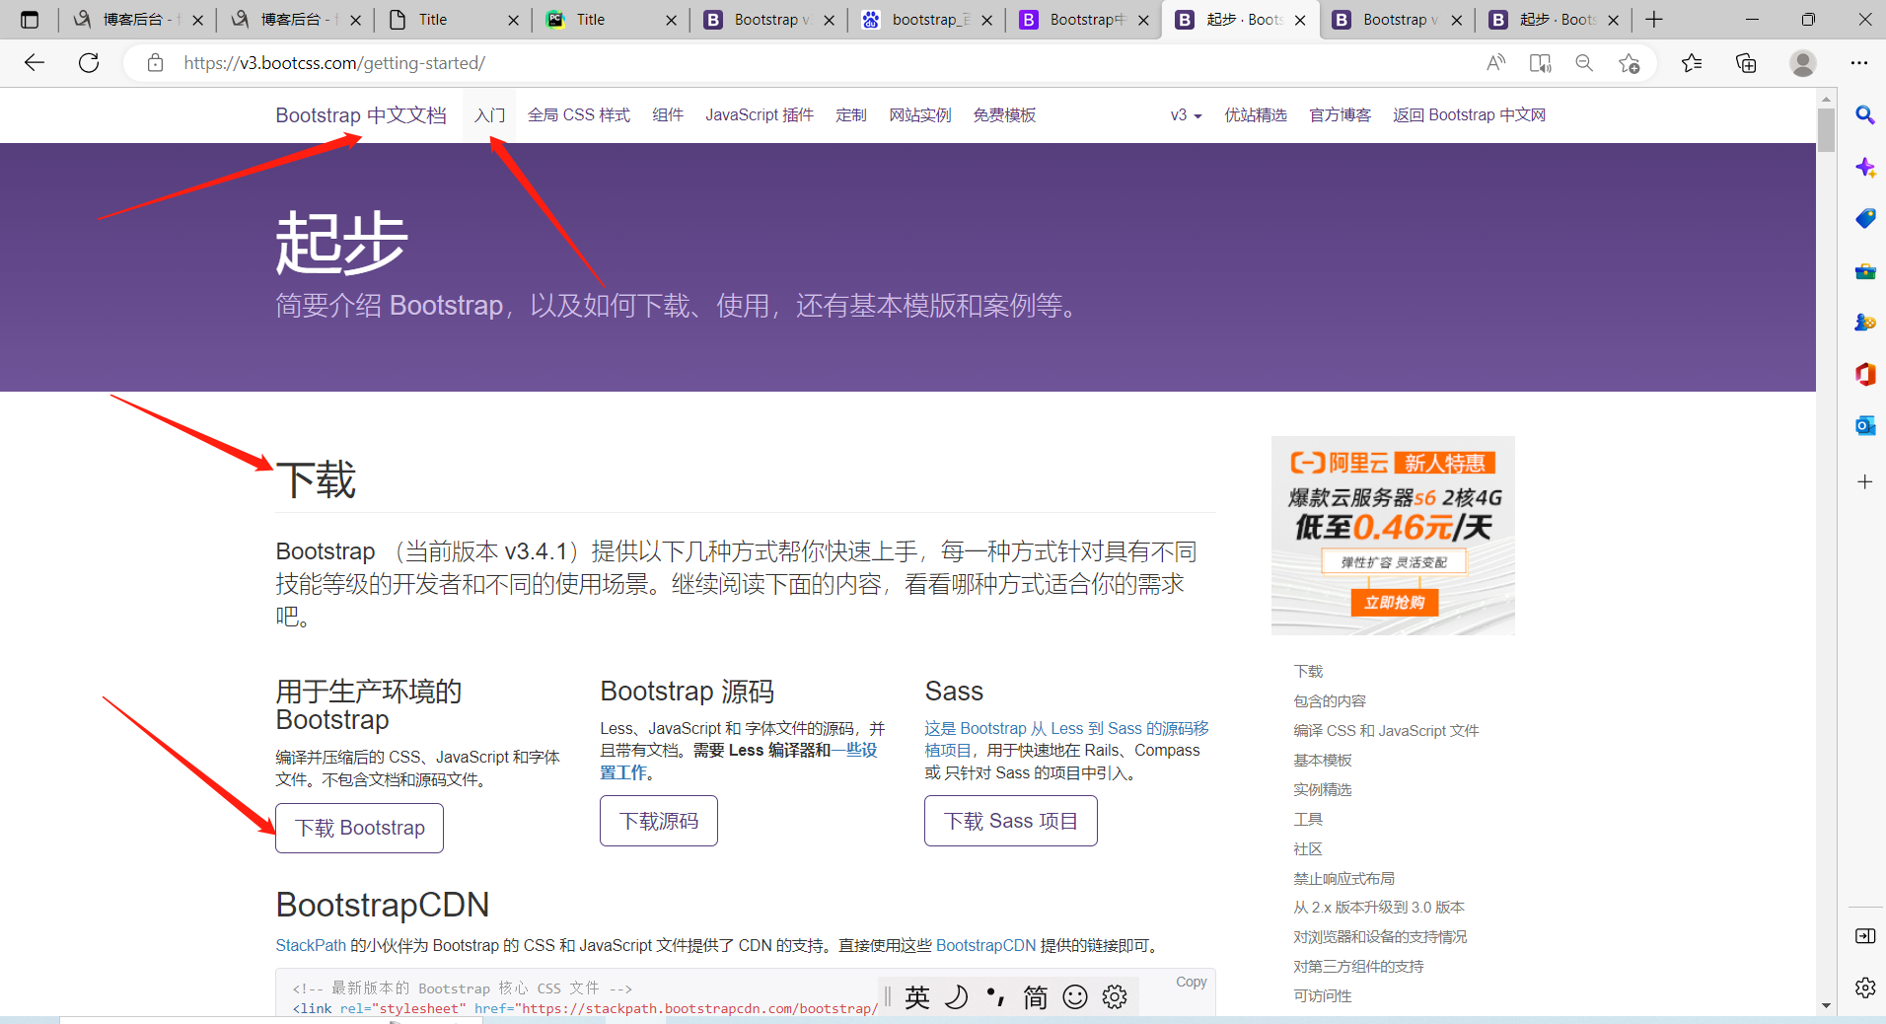The height and width of the screenshot is (1024, 1886).
Task: Click 返回 Bootstrap 中文网 link
Action: pyautogui.click(x=1469, y=115)
